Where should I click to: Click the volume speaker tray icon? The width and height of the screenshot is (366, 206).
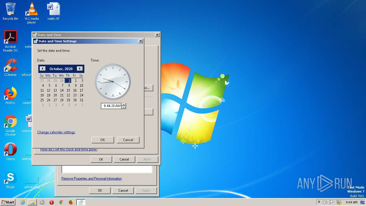[x=325, y=202]
